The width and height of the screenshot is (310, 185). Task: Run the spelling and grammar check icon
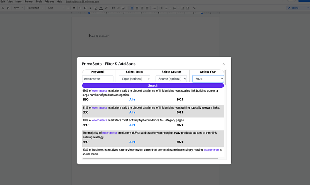3,8
